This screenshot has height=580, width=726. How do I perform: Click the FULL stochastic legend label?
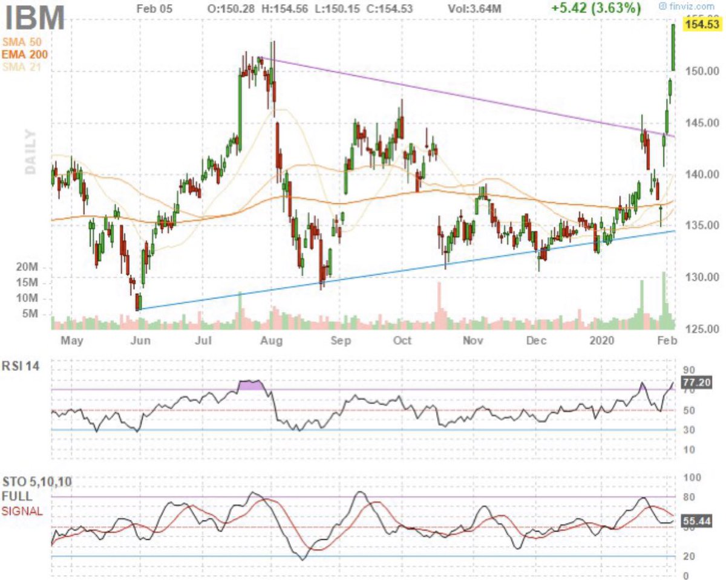[x=17, y=497]
